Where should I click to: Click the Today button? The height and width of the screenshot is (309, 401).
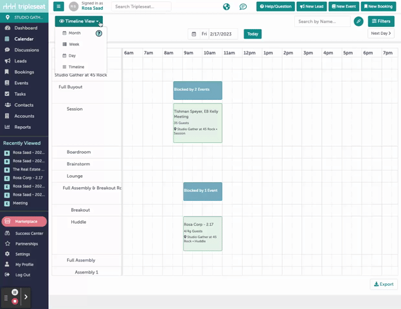253,34
